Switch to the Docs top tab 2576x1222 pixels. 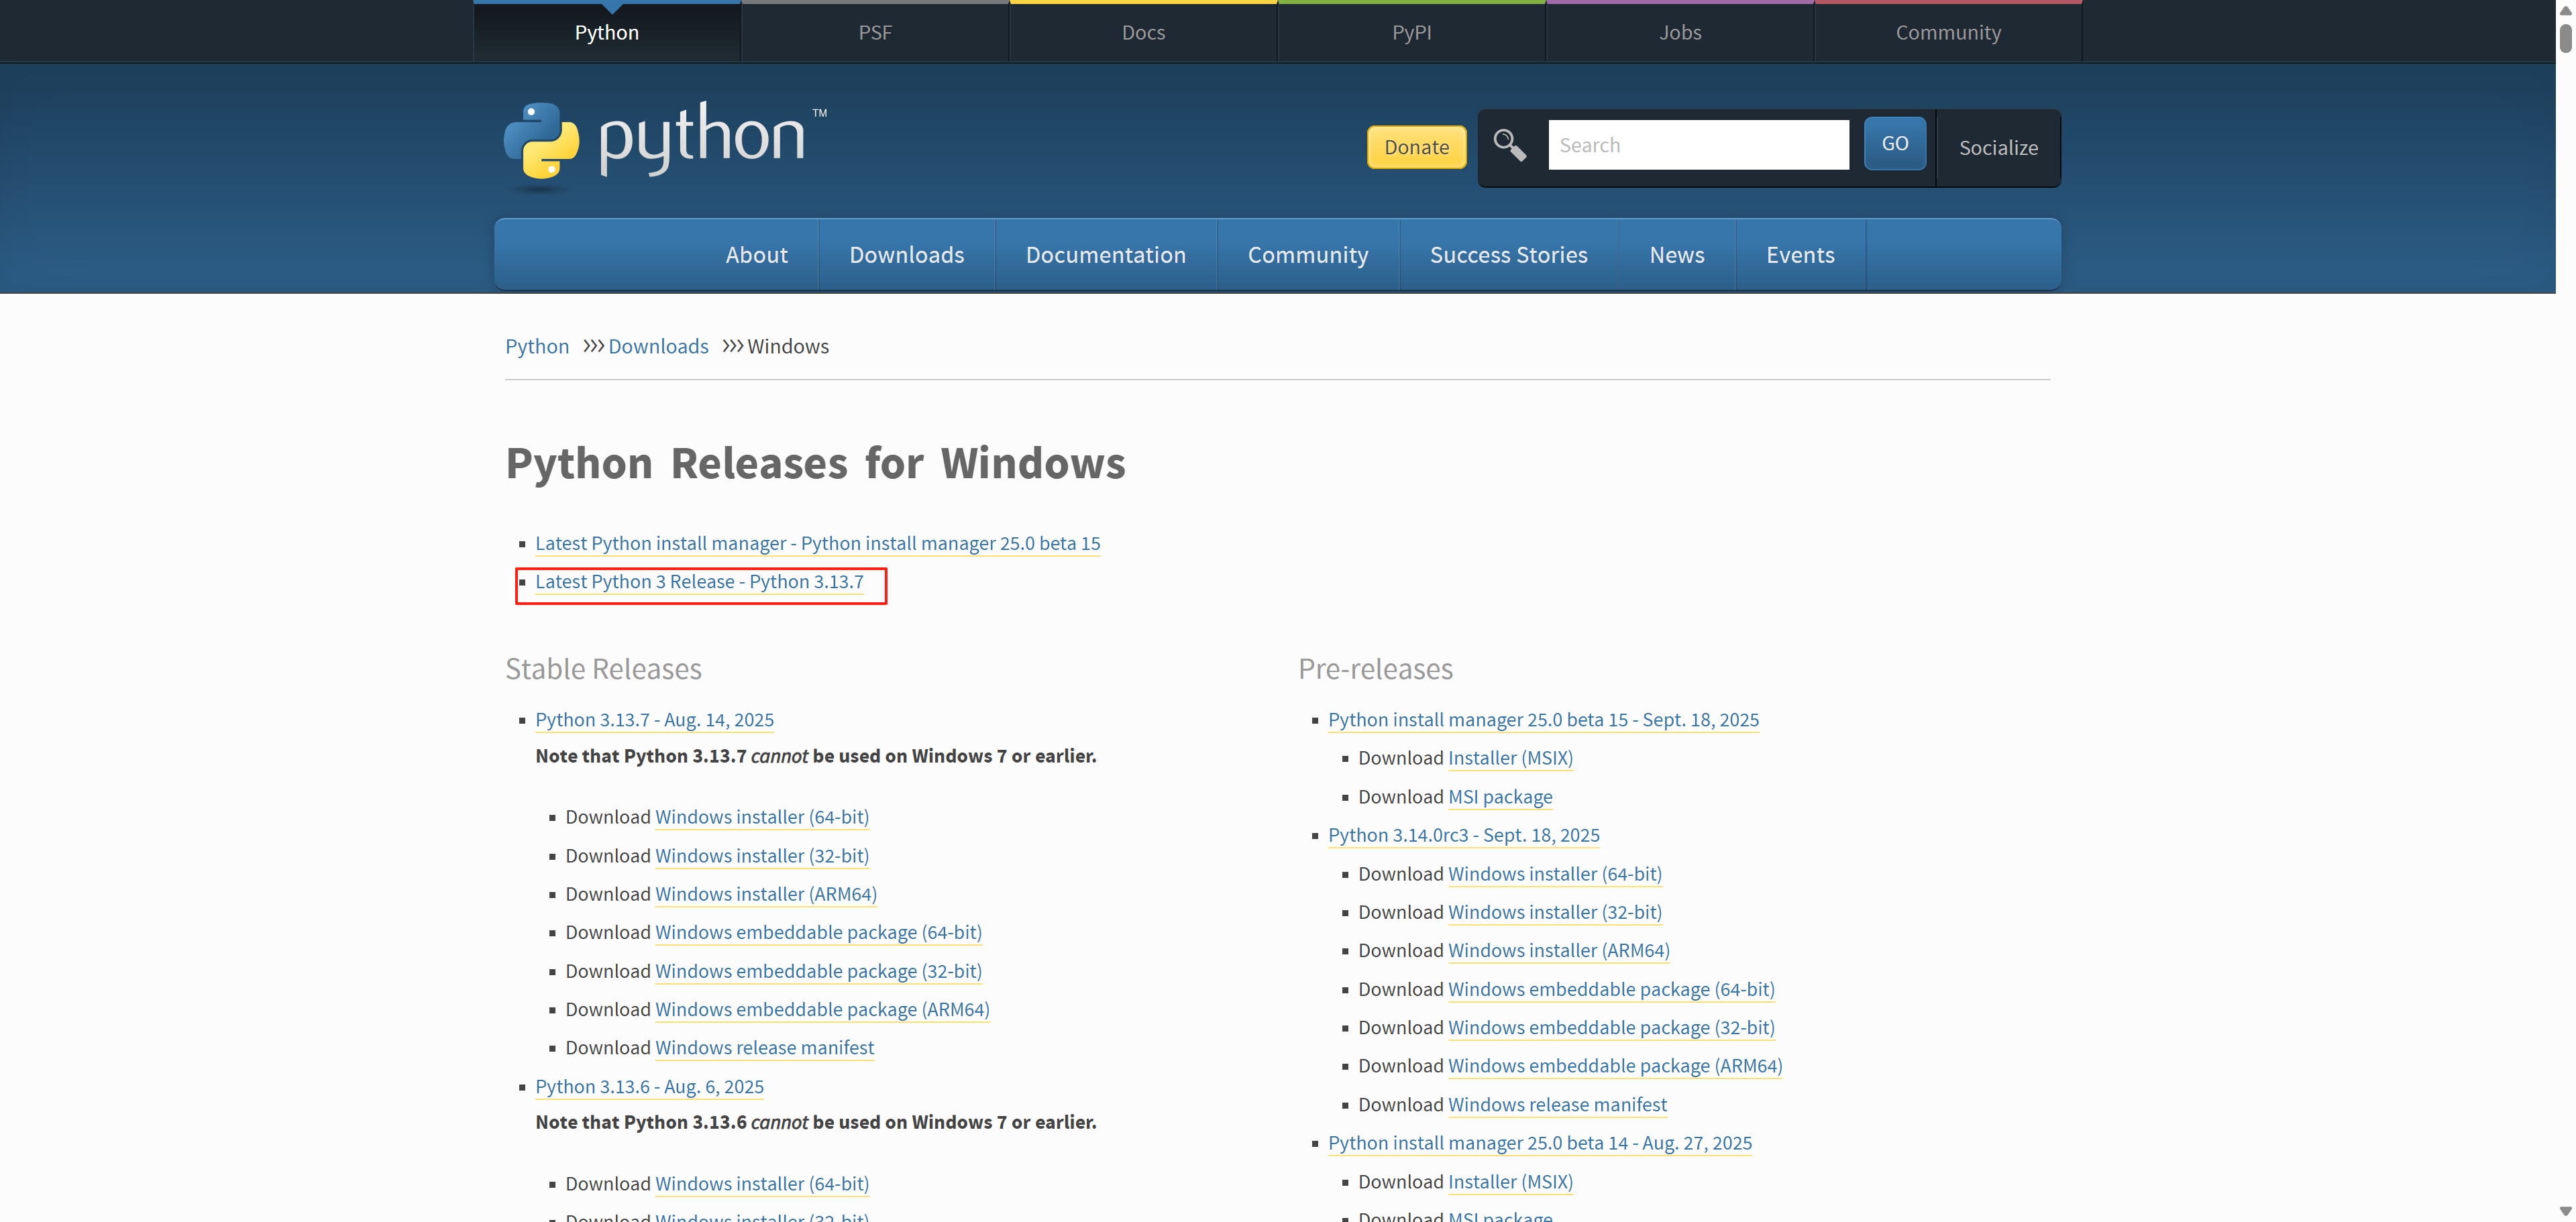1143,32
